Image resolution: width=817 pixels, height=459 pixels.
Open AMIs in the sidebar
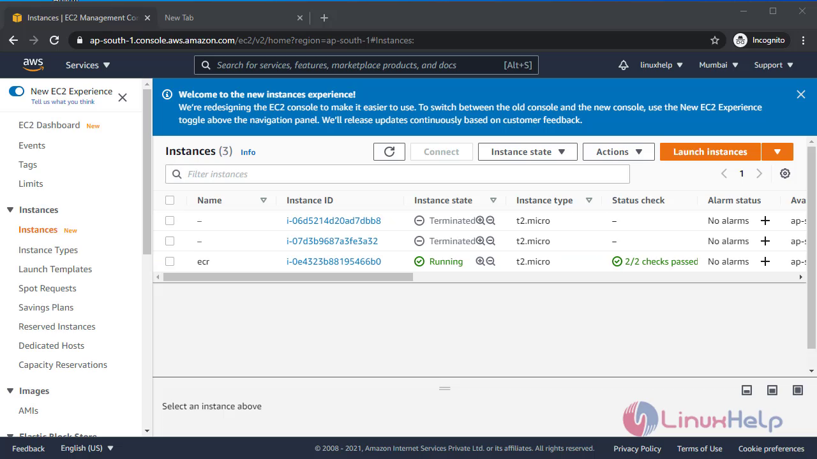pyautogui.click(x=28, y=411)
